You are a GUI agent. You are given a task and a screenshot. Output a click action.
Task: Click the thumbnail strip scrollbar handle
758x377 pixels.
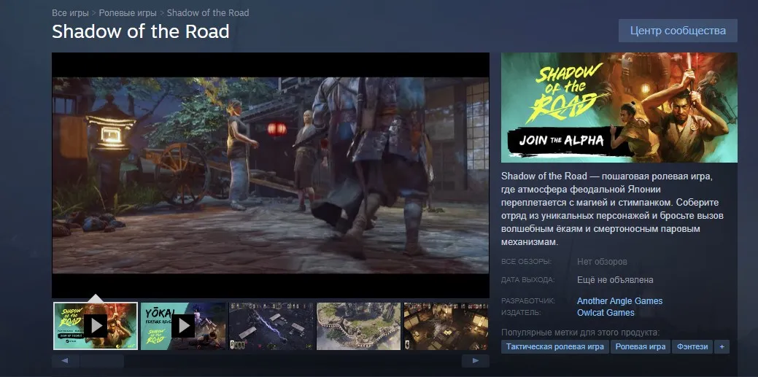102,361
